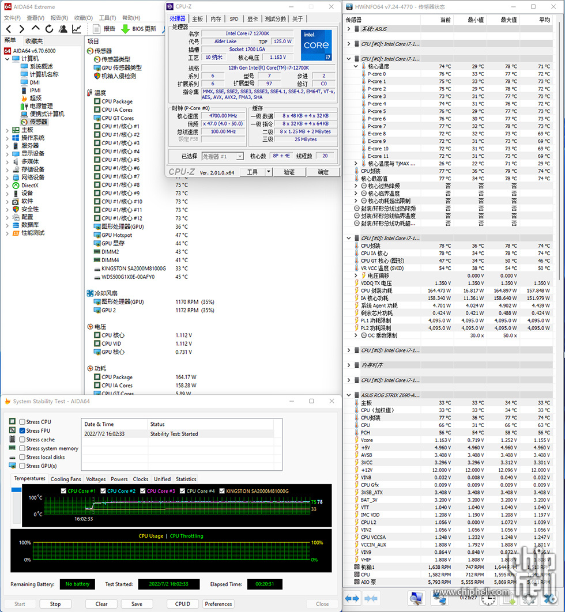The width and height of the screenshot is (565, 612).
Task: Select the Stability Test: Started log entry
Action: pyautogui.click(x=178, y=433)
